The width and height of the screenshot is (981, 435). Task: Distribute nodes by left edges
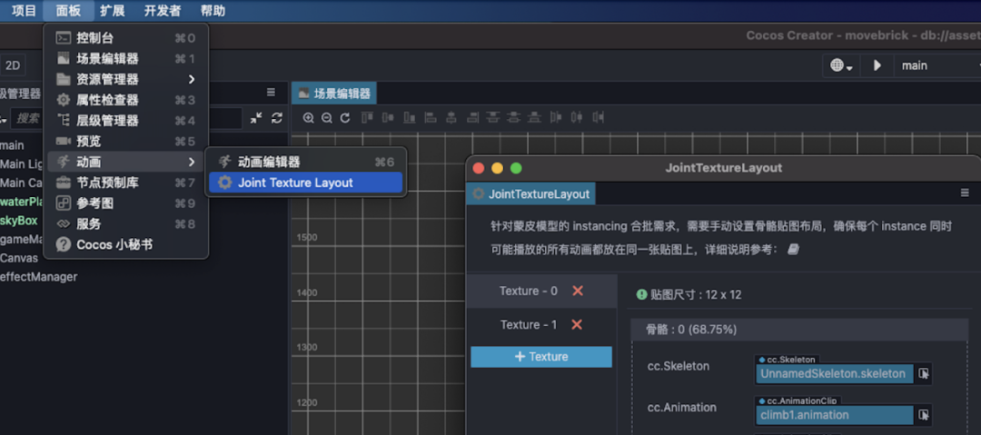point(556,117)
